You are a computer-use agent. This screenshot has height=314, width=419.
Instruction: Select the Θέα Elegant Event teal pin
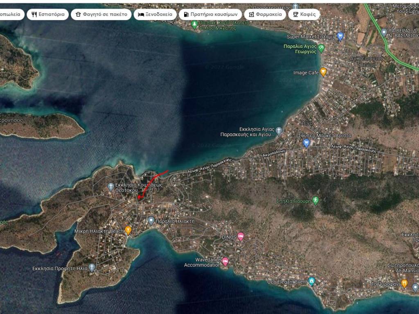tap(312, 281)
